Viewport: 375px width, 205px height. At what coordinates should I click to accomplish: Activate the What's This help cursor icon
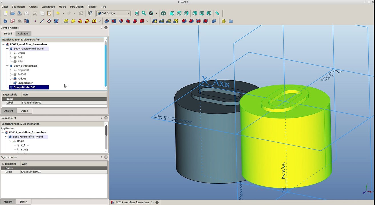[x=90, y=13]
